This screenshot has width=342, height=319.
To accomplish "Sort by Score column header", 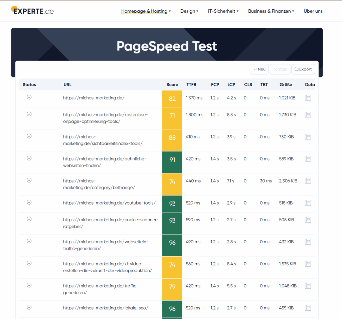I will (172, 84).
